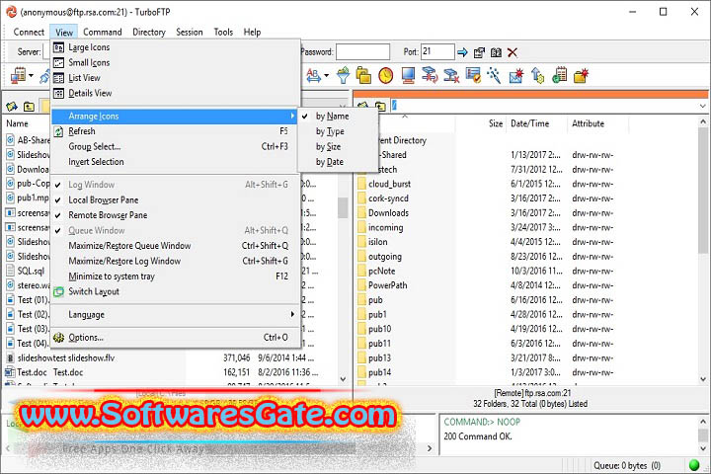Switch to List View
The width and height of the screenshot is (711, 474).
(175, 78)
